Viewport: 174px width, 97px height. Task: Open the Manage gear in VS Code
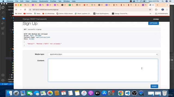click(3, 80)
